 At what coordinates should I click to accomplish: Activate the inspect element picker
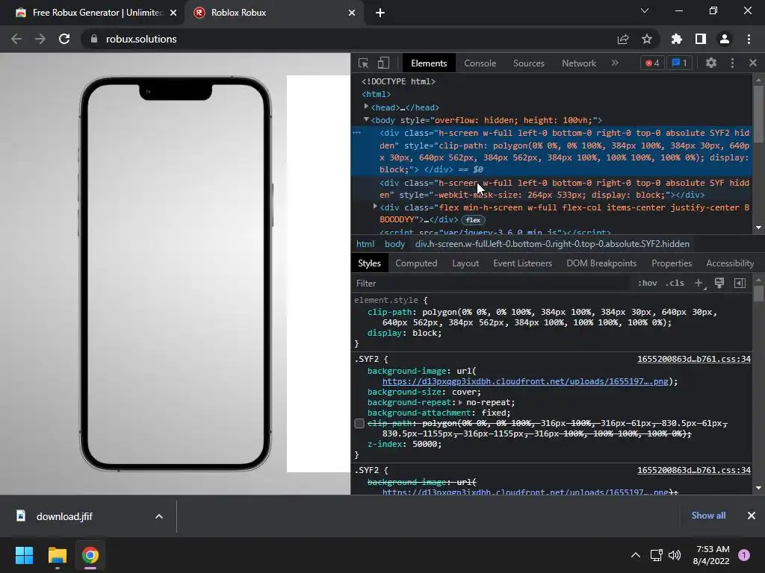tap(364, 63)
